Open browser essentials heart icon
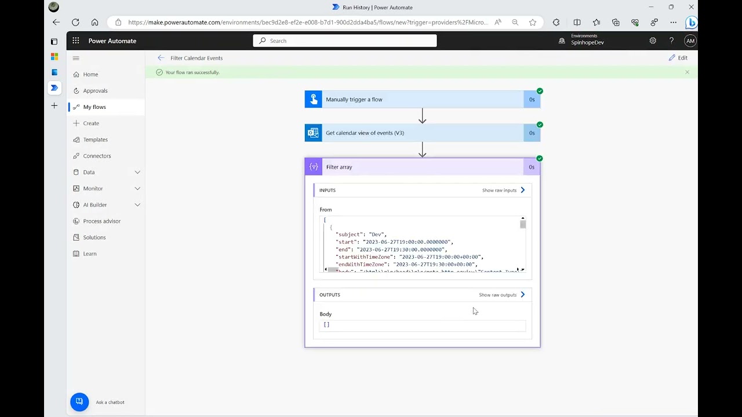This screenshot has width=742, height=417. (x=635, y=22)
